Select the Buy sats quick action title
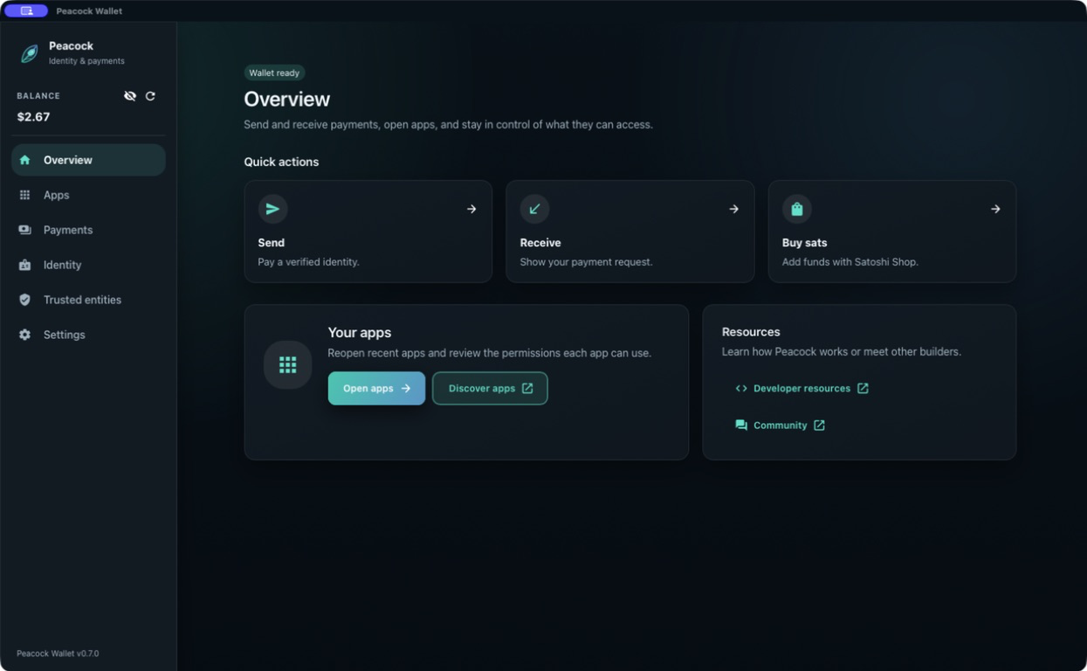Viewport: 1087px width, 671px height. (x=804, y=243)
